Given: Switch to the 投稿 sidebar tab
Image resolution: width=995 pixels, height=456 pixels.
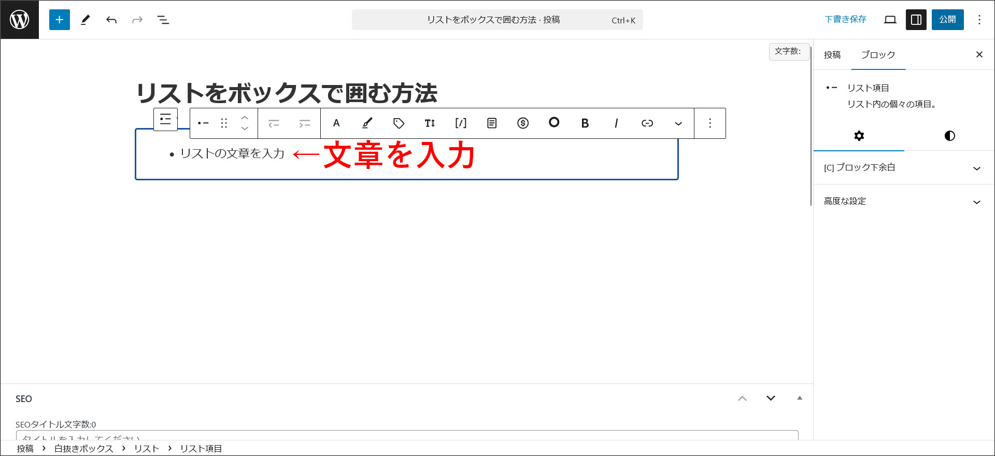Looking at the screenshot, I should pos(832,55).
